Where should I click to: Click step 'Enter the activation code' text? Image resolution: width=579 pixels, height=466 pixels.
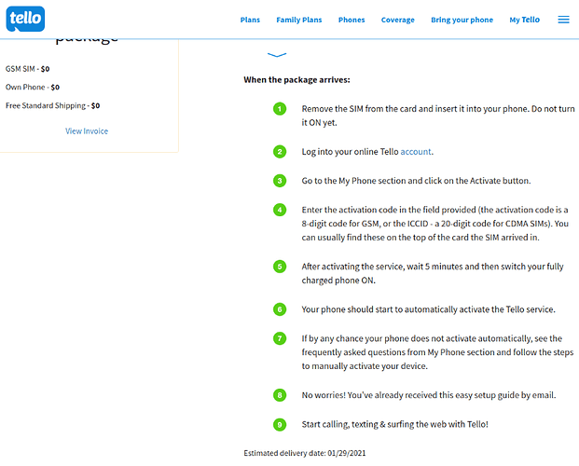click(x=435, y=224)
